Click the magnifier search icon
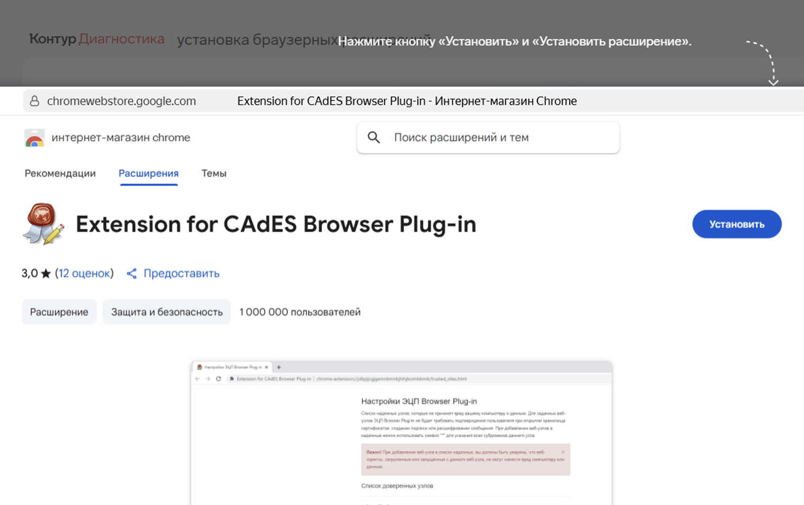 pyautogui.click(x=374, y=137)
